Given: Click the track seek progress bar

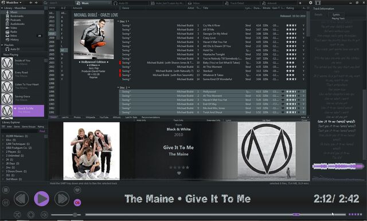Looking at the screenshot, I should click(216, 215).
